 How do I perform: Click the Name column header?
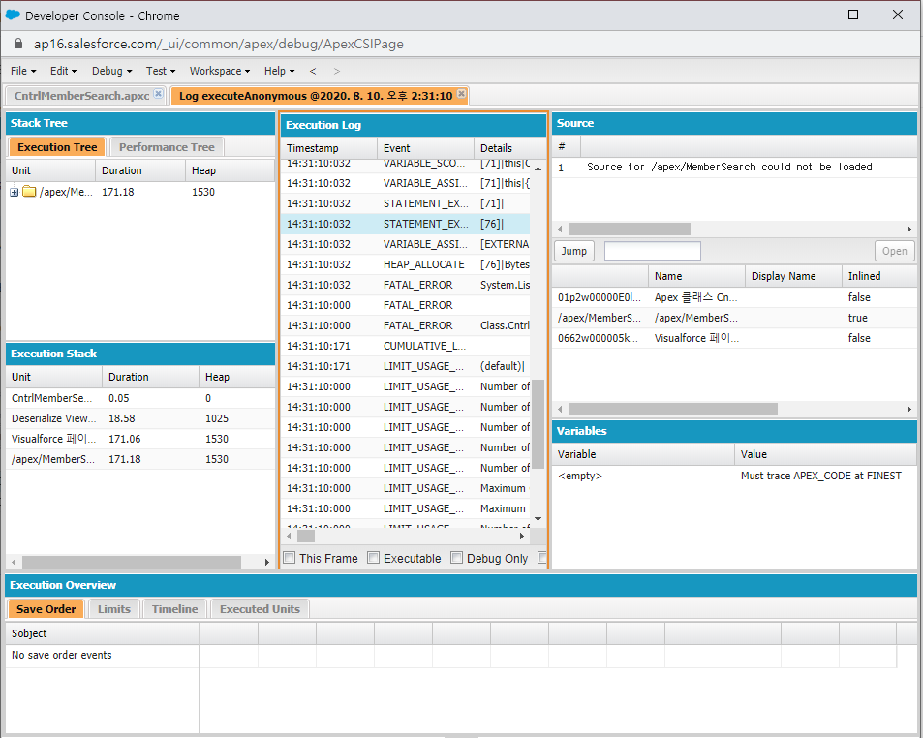696,276
